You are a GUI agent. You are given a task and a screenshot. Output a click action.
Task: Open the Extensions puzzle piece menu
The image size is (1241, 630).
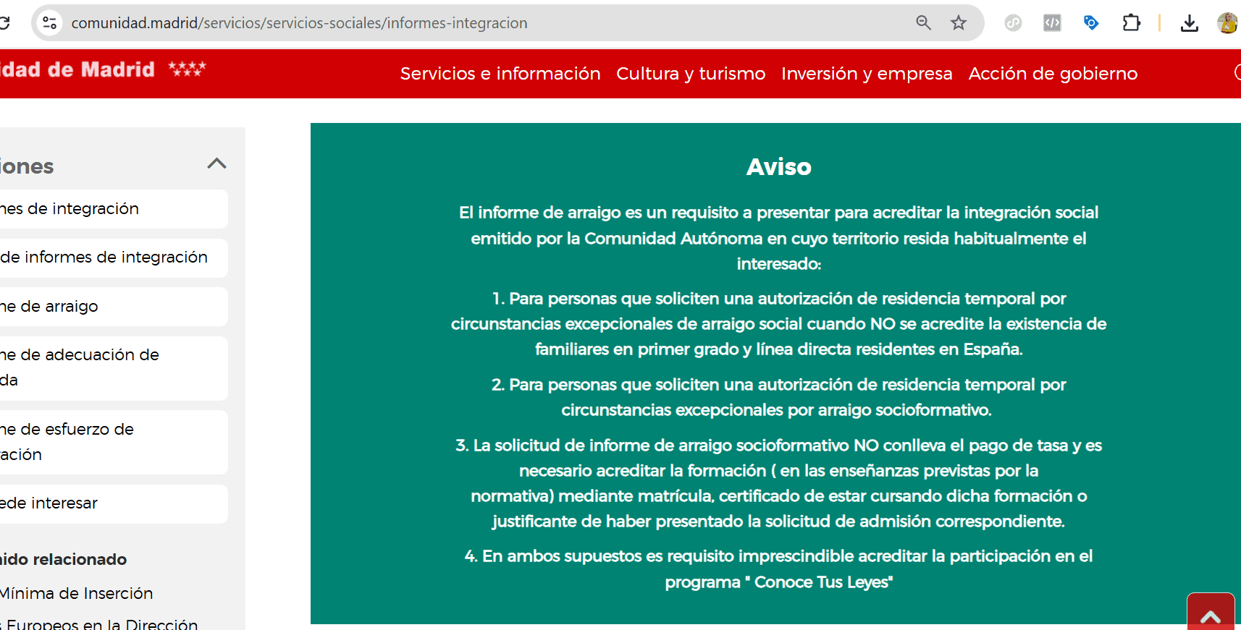point(1131,23)
